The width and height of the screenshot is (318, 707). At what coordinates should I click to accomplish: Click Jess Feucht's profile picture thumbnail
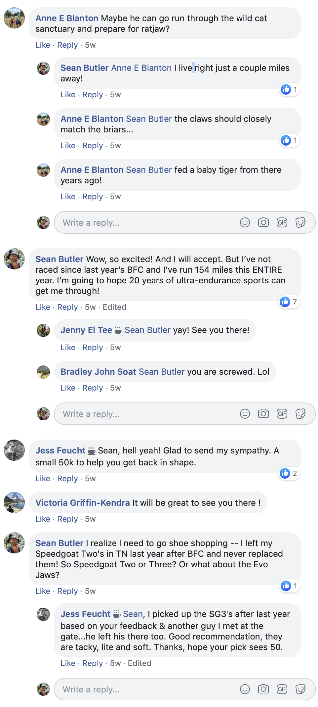point(14,450)
